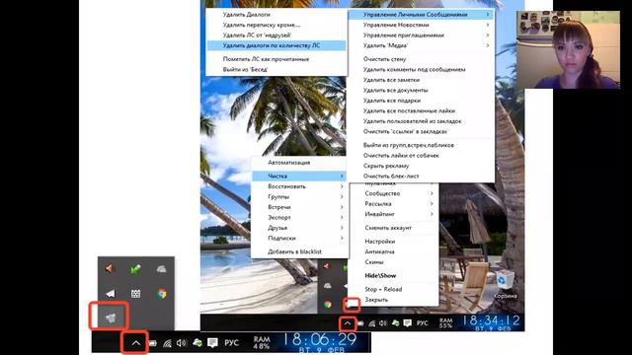
Task: Expand the Группы submenu arrow
Action: pos(342,197)
